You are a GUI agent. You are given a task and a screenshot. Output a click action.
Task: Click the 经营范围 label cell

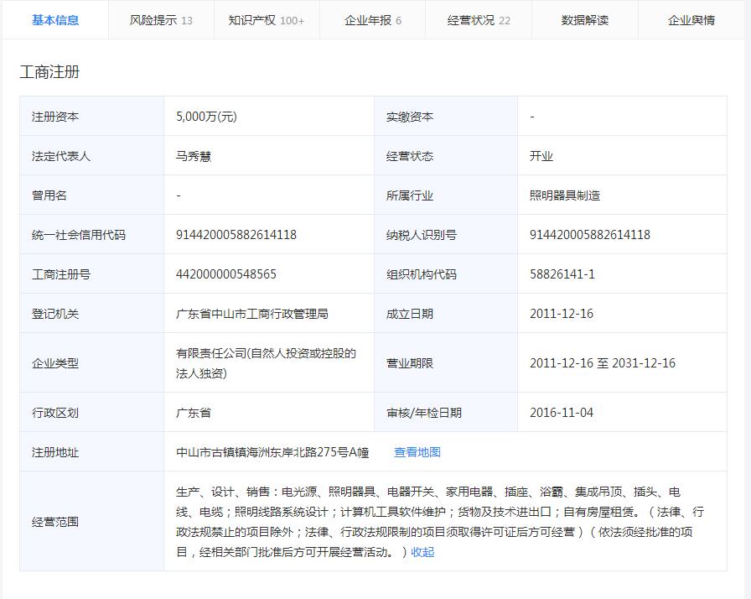point(91,522)
